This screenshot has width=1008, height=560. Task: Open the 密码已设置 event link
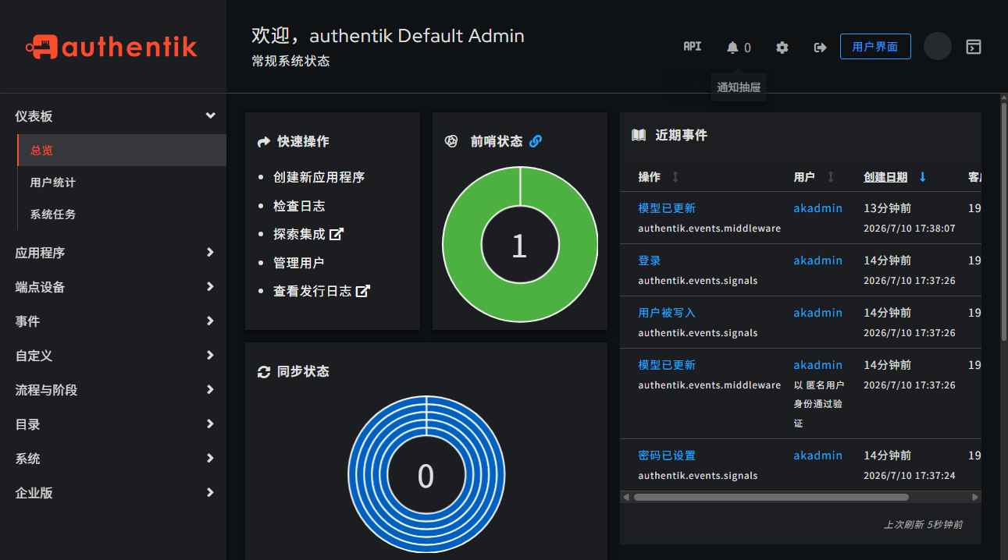point(667,455)
